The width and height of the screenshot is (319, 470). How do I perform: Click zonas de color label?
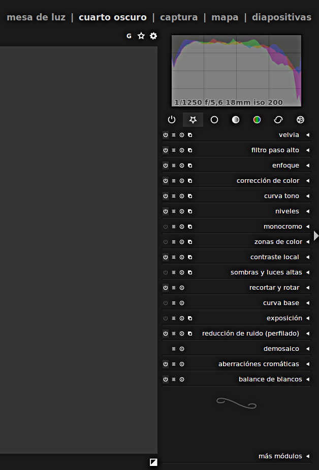[x=278, y=242]
